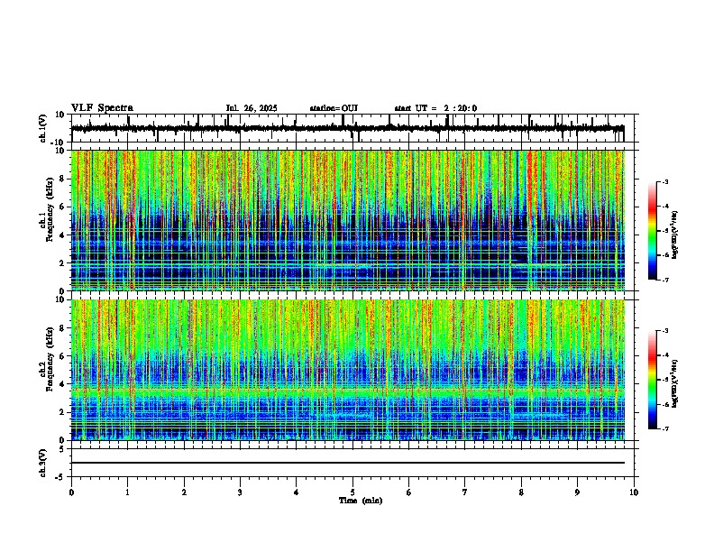Screen dimensions: 714x552
Task: Click the "station=OUJ" header label
Action: coord(334,108)
